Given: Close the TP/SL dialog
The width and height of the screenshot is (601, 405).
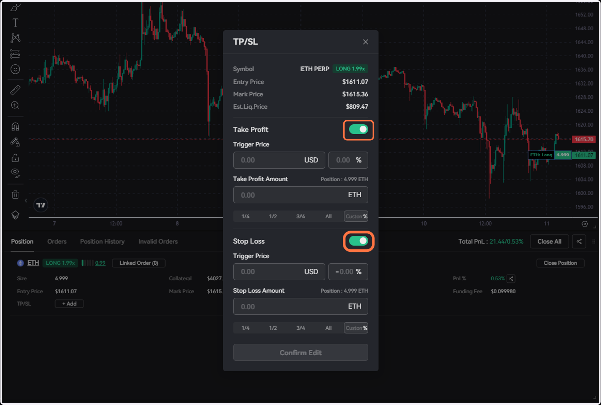Looking at the screenshot, I should coord(366,42).
